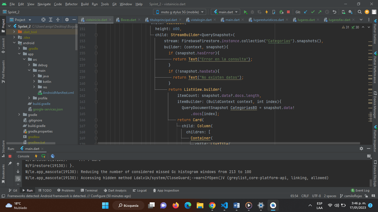The width and height of the screenshot is (378, 212).
Task: Update project with the blue Git arrow
Action: pyautogui.click(x=305, y=12)
